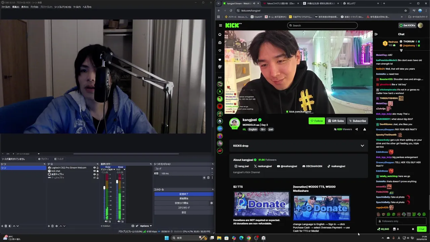Click 録画開始 to start recording
Image resolution: width=430 pixels, height=242 pixels.
184,198
